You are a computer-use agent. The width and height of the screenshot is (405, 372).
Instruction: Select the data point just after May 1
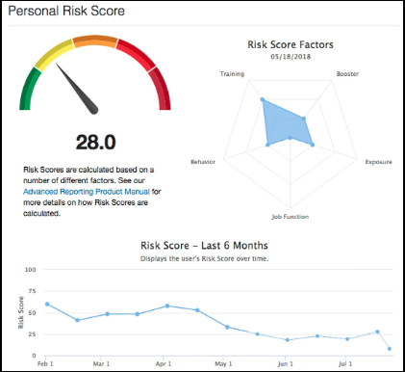click(227, 327)
